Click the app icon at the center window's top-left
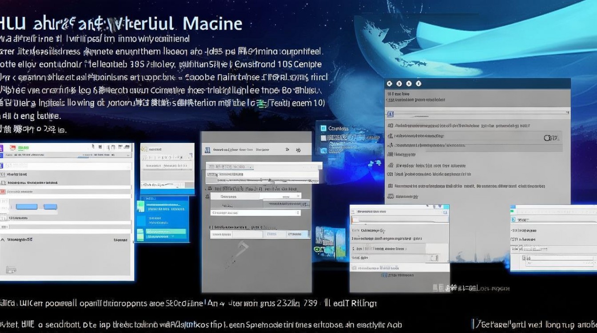Screen dimensions: 597x333 coord(207,150)
